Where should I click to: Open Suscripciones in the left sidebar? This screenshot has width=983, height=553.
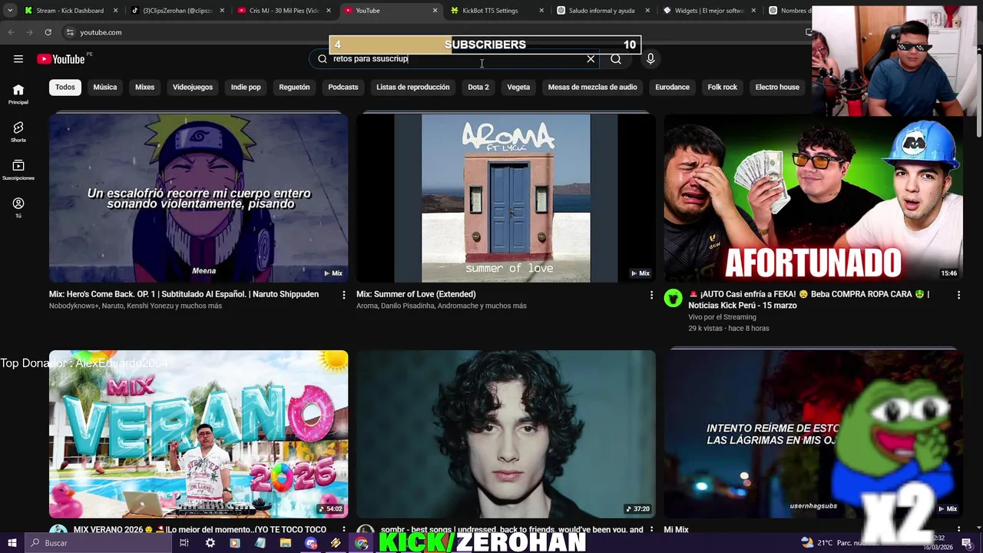pos(18,171)
